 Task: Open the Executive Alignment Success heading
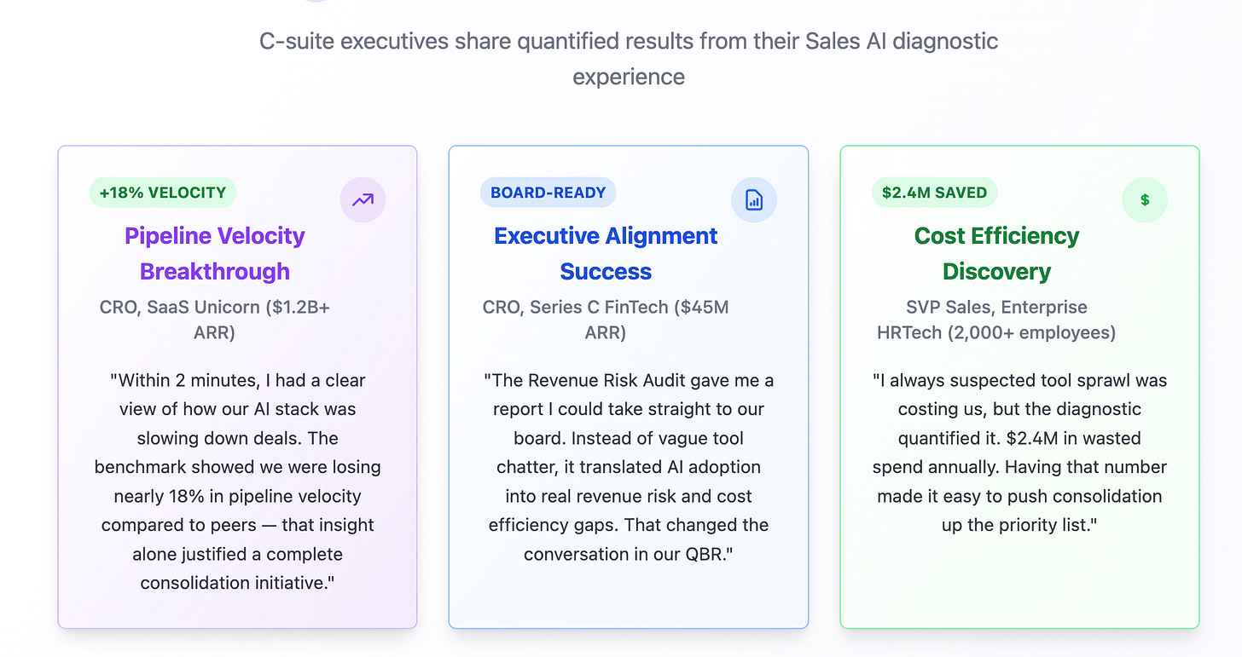(606, 253)
